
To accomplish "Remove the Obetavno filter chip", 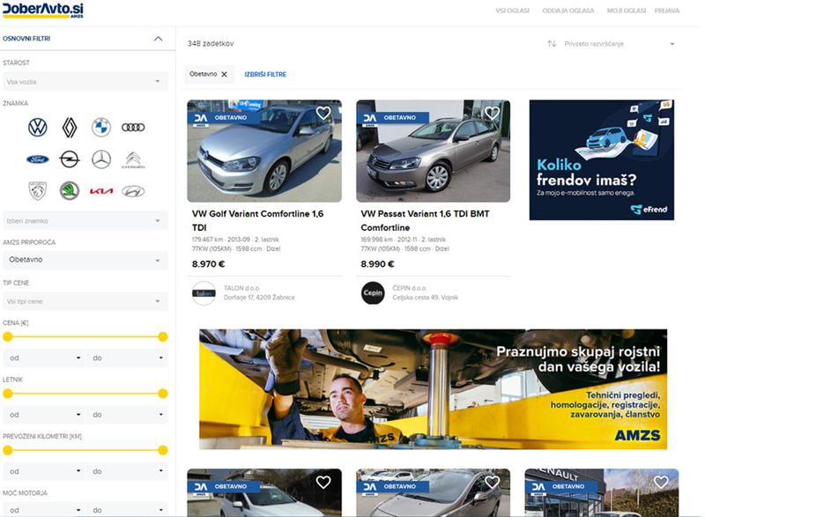I will (x=224, y=75).
